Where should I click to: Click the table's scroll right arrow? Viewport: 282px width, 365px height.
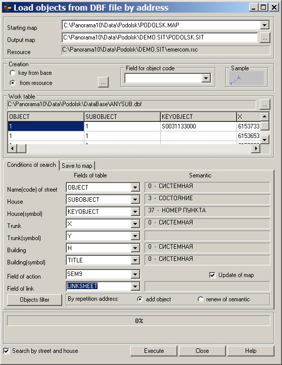(256, 148)
